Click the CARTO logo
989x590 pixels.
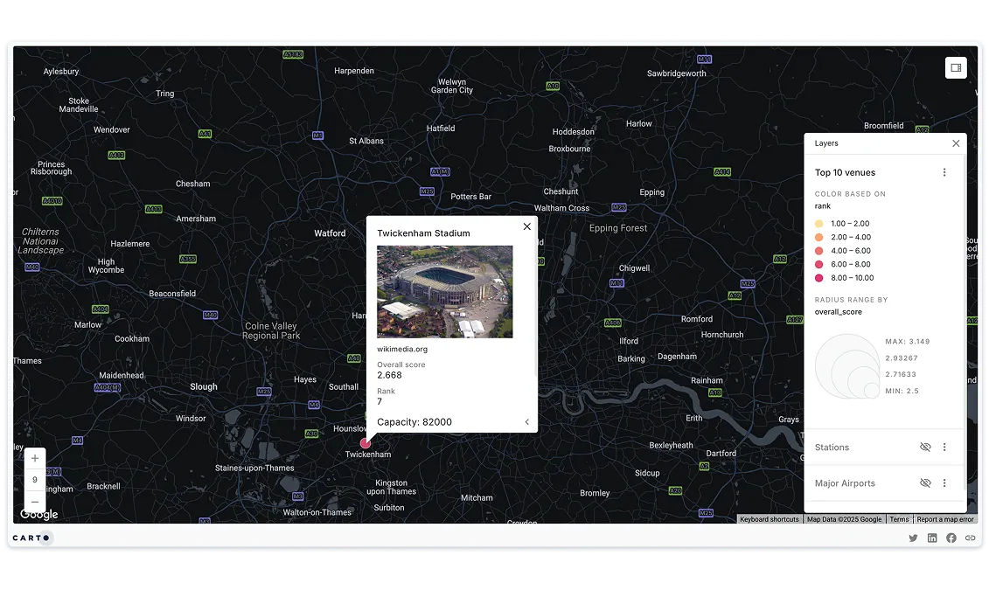point(31,537)
